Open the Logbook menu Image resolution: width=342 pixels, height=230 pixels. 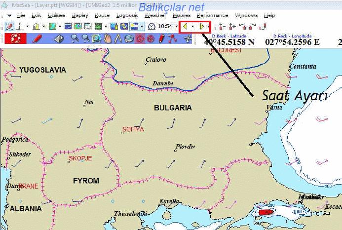click(127, 15)
